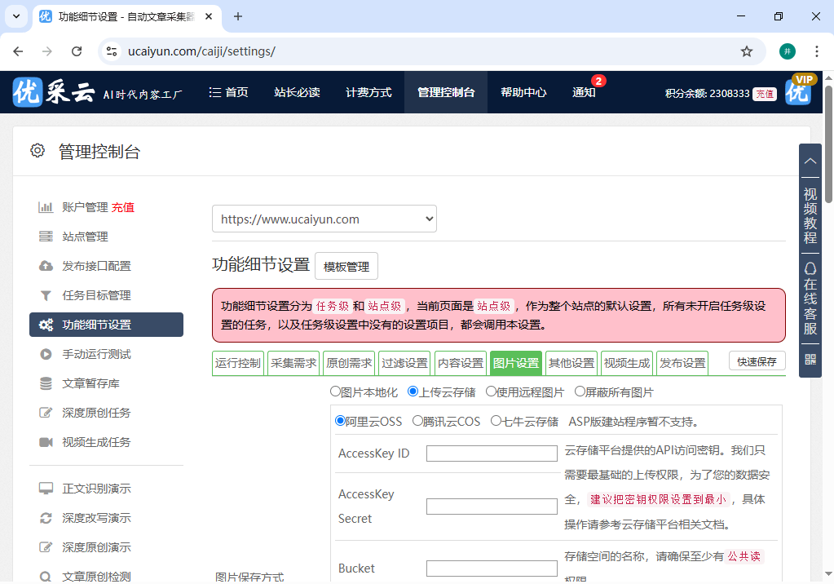Collapse the right-side helper panel chevron
Image resolution: width=834 pixels, height=584 pixels.
point(810,161)
